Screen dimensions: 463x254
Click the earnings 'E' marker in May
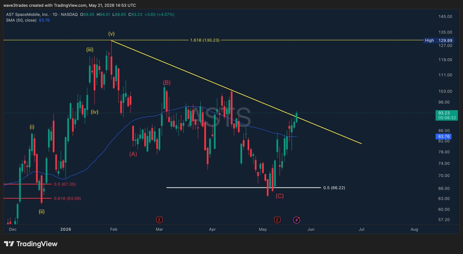pos(277,220)
